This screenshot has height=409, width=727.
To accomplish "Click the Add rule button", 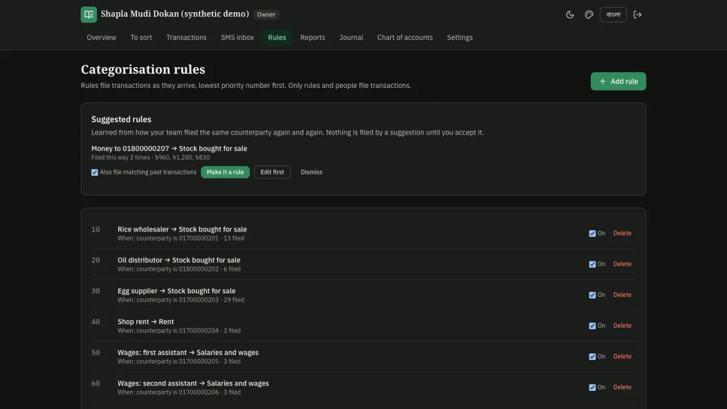I will click(x=619, y=81).
